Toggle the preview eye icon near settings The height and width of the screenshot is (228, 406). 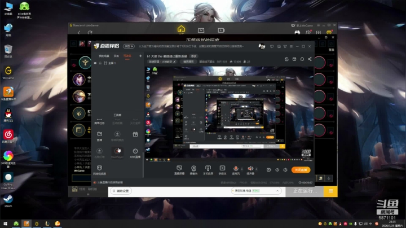pos(277,170)
